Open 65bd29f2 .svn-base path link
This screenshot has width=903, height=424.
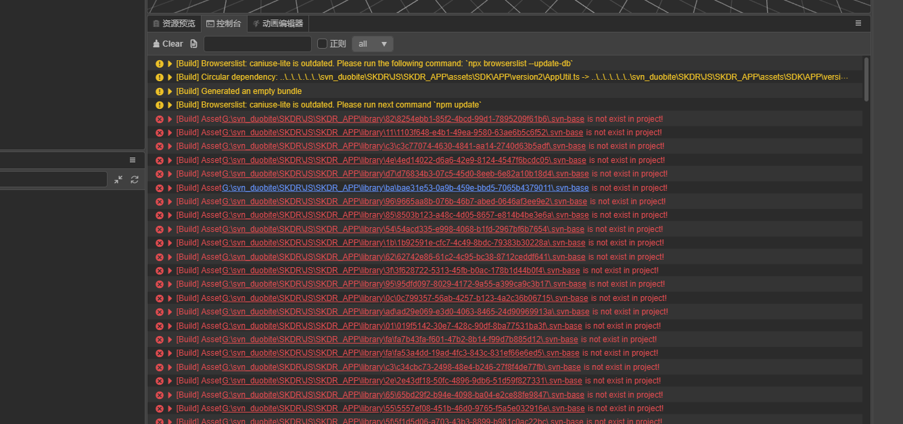[x=403, y=395]
